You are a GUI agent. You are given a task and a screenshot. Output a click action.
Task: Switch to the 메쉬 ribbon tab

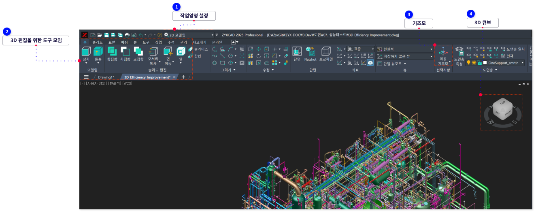pos(124,42)
